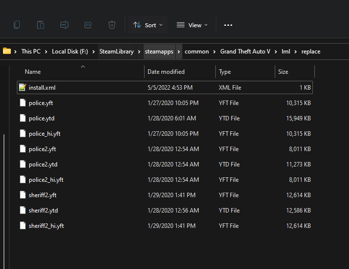
Task: Select the sheriff2_hi.yft file
Action: click(x=46, y=226)
